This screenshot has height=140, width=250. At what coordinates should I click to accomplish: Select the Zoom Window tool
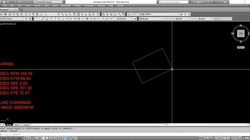tap(66, 14)
